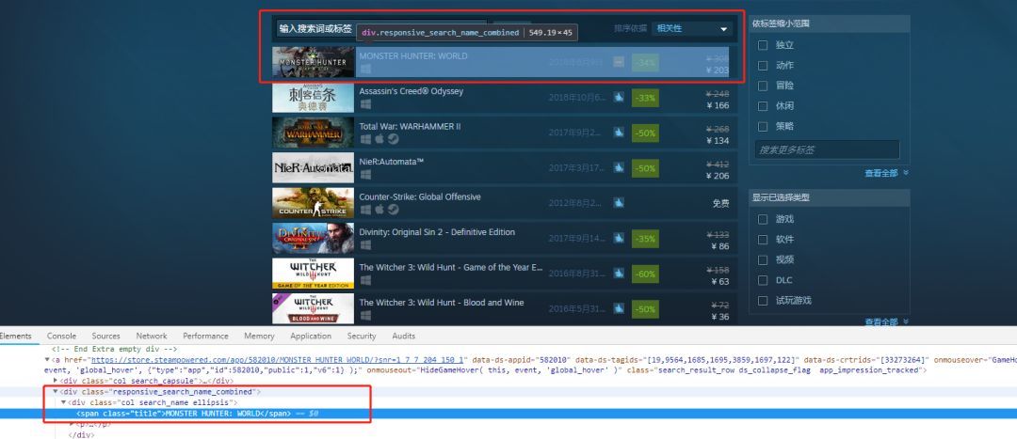Click thumbs-up review icon on Witcher 3 Game of the Year row
1017x439 pixels.
coord(619,274)
